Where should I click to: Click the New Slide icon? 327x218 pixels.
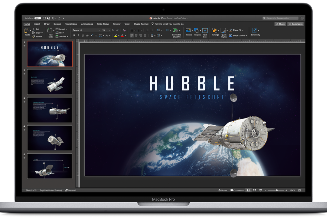point(50,32)
